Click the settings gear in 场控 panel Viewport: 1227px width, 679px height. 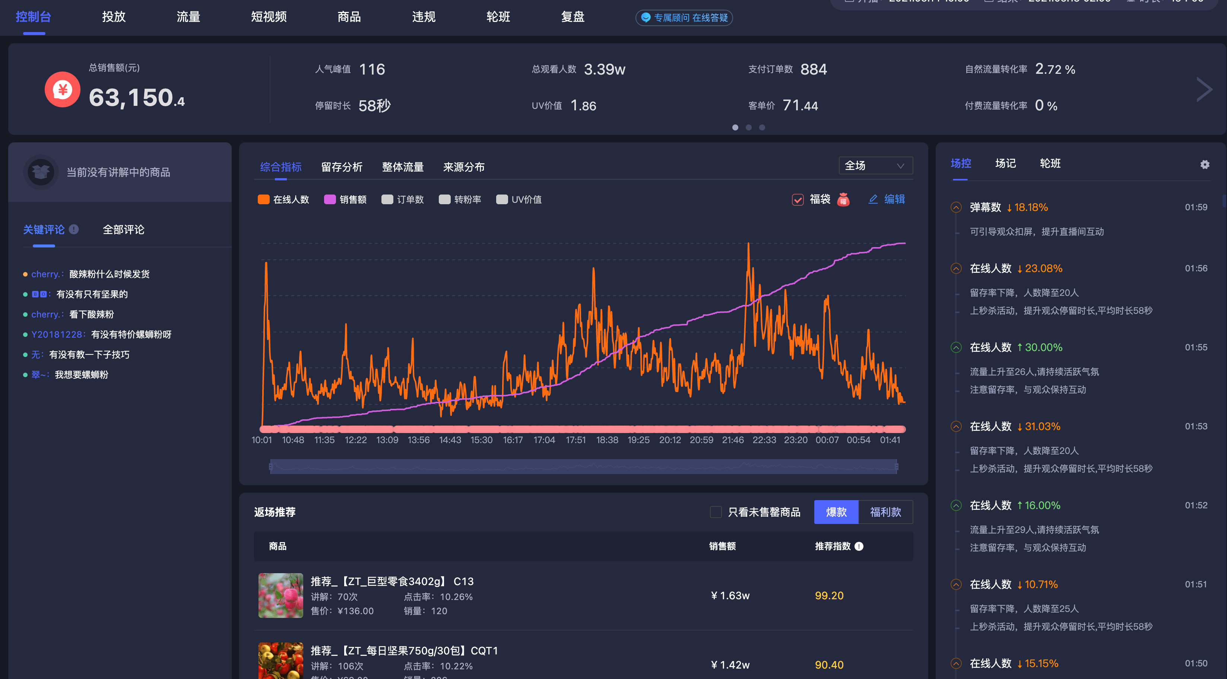click(x=1205, y=164)
